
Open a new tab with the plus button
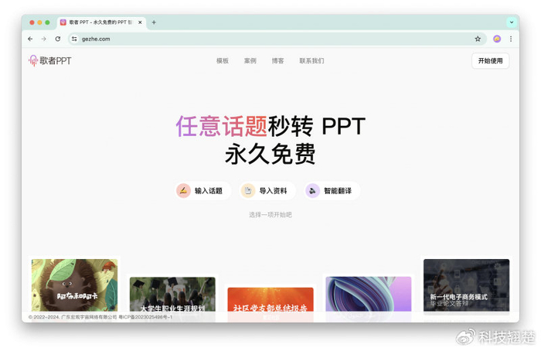coord(154,22)
